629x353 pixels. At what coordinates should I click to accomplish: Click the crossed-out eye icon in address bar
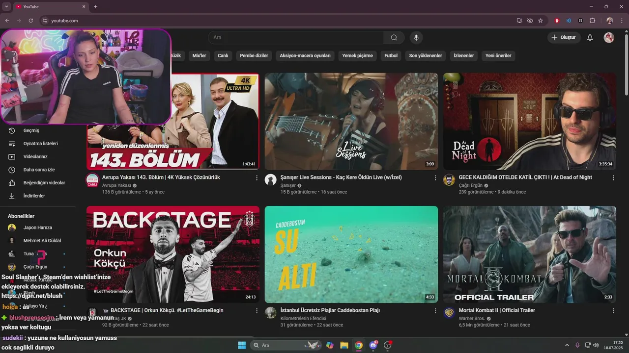[x=530, y=21]
